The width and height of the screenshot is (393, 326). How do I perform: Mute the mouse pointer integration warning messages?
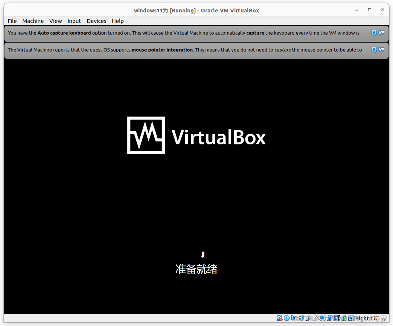click(x=381, y=49)
